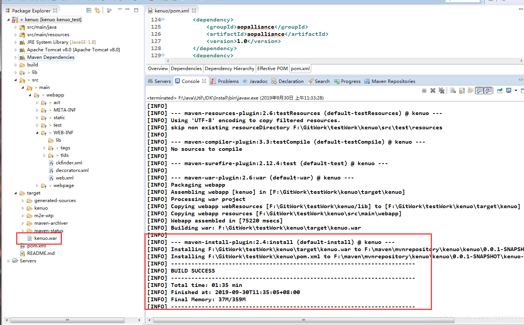Click the WEB-INF lib folder icon

51,140
